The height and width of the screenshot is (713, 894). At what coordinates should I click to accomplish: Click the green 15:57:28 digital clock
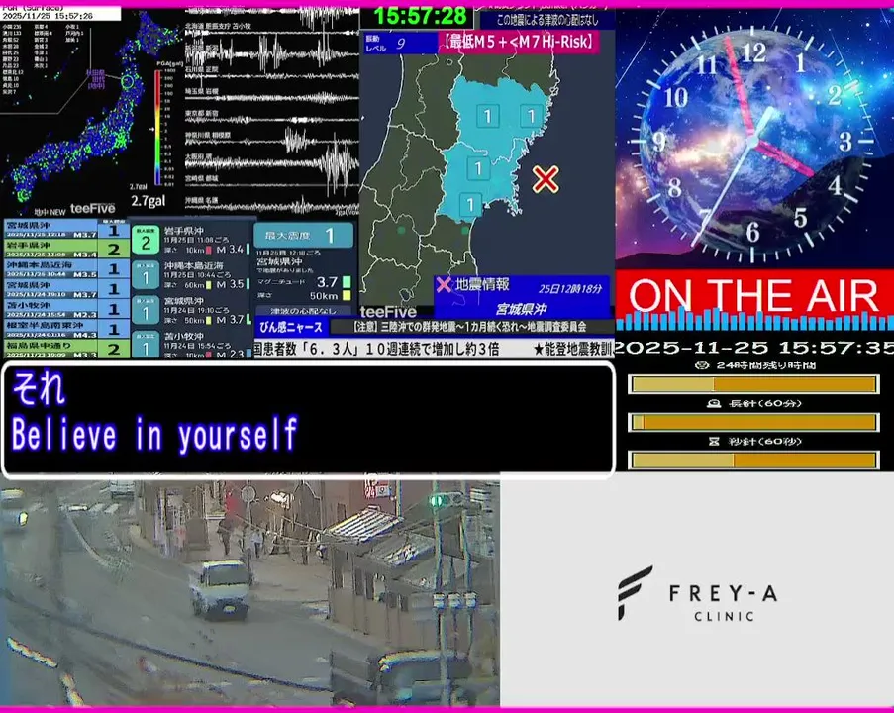tap(420, 16)
